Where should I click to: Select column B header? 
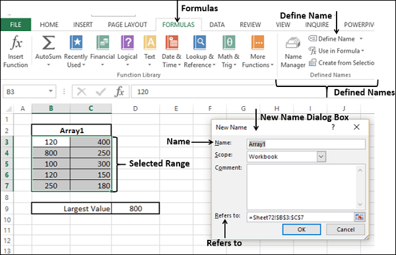tap(51, 109)
